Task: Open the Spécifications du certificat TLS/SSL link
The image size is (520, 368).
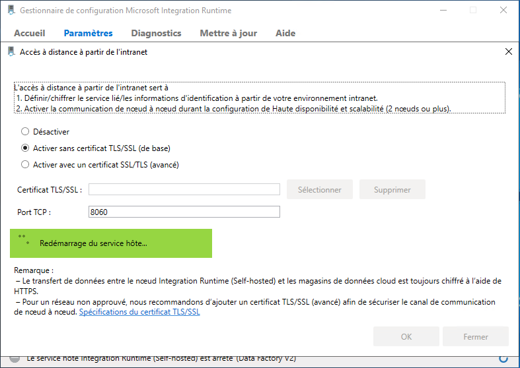Action: [139, 312]
